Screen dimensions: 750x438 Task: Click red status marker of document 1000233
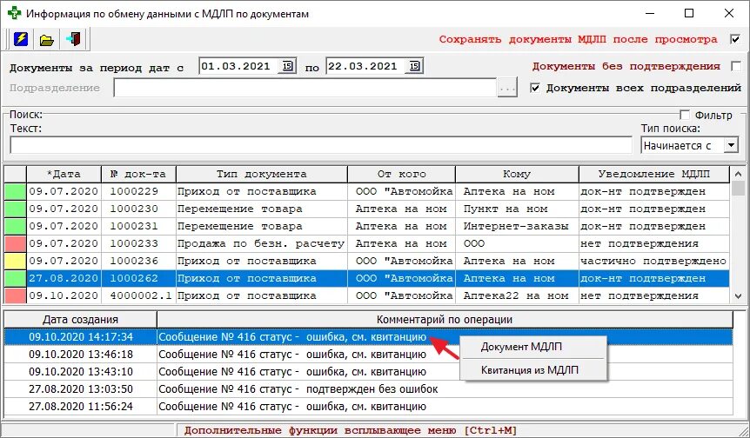[x=16, y=243]
